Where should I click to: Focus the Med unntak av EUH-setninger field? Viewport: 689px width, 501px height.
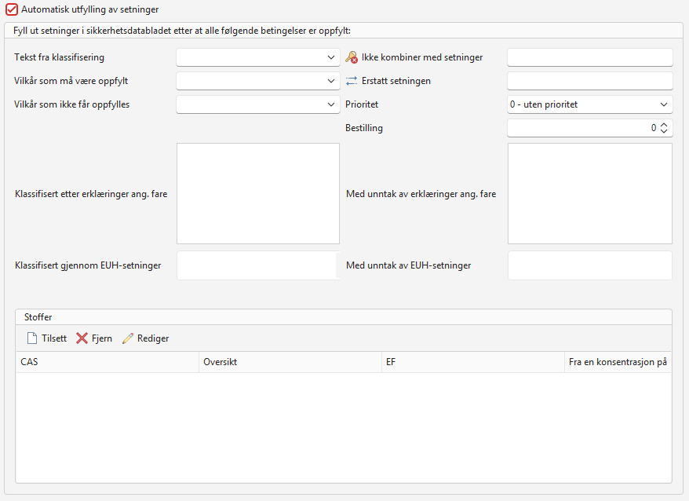tap(589, 265)
